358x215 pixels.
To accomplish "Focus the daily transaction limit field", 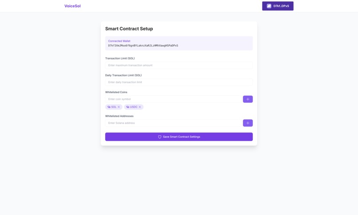I will [x=179, y=82].
